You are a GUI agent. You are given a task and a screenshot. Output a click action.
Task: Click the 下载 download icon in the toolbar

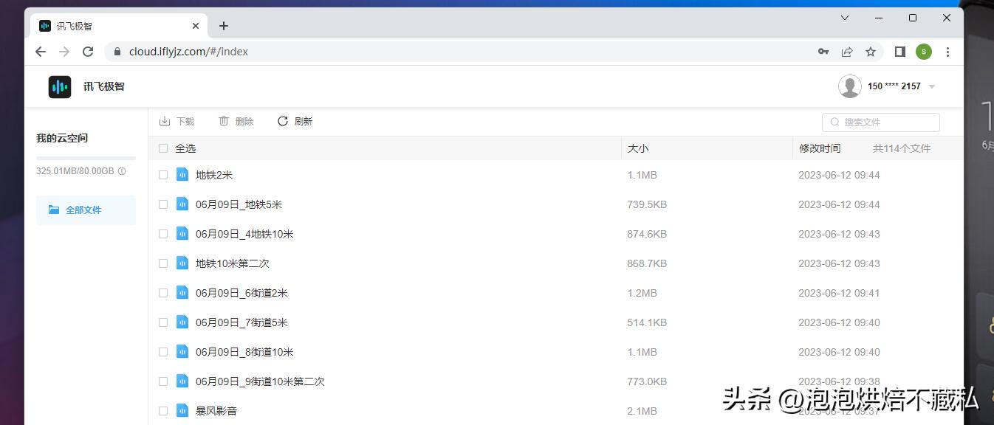click(165, 121)
